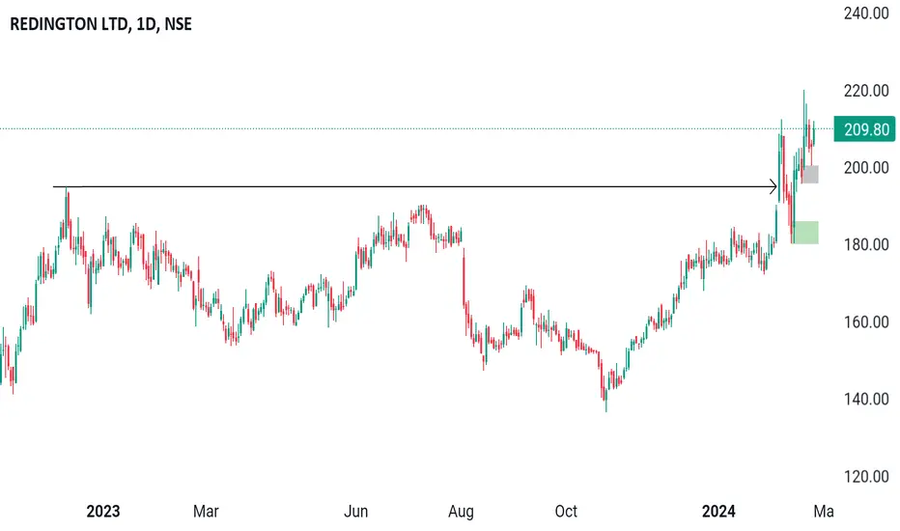Select the green 209.80 current price label

click(865, 129)
